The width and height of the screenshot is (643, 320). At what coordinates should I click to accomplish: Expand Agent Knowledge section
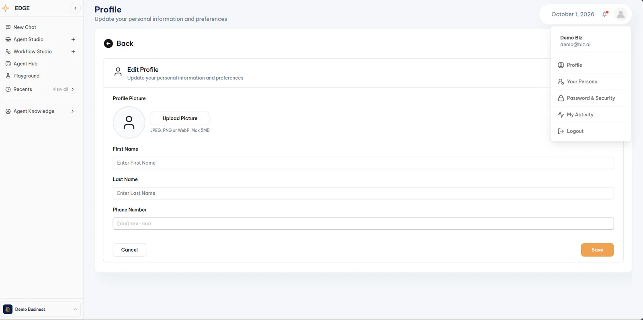click(x=73, y=111)
